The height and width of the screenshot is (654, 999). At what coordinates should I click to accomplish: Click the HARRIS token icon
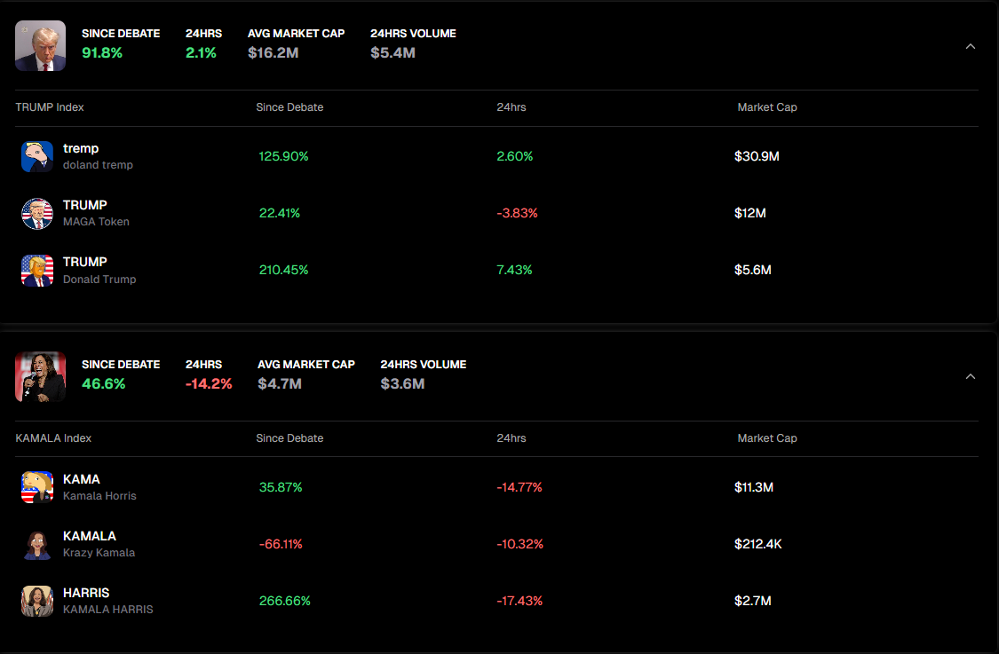click(37, 601)
